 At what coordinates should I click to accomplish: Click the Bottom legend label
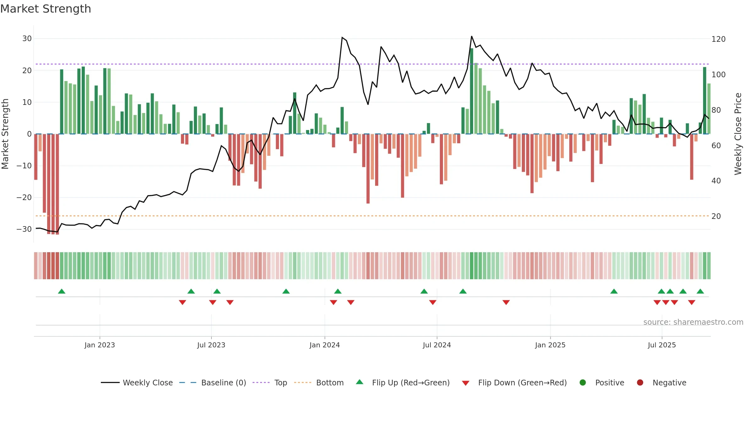pos(330,383)
